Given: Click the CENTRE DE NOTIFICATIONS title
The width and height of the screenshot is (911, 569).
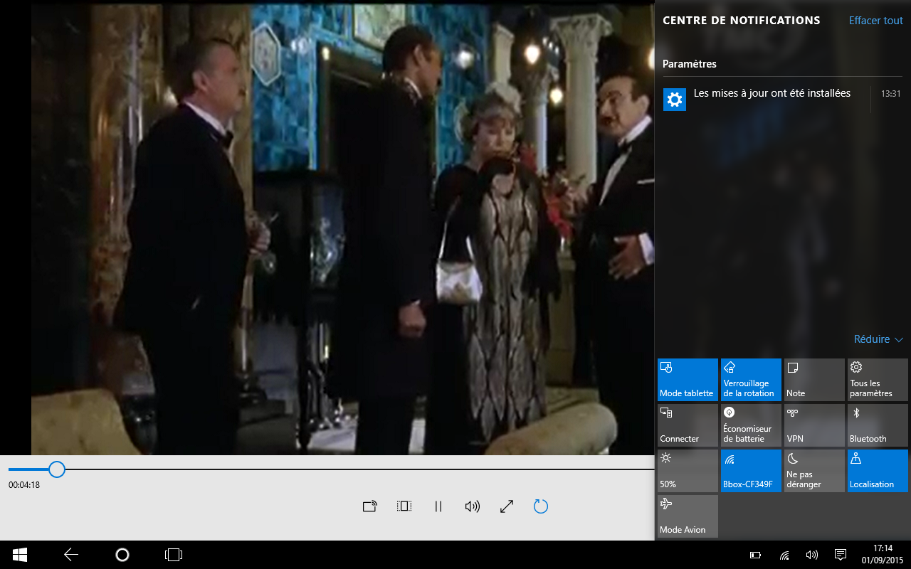Looking at the screenshot, I should pos(741,21).
